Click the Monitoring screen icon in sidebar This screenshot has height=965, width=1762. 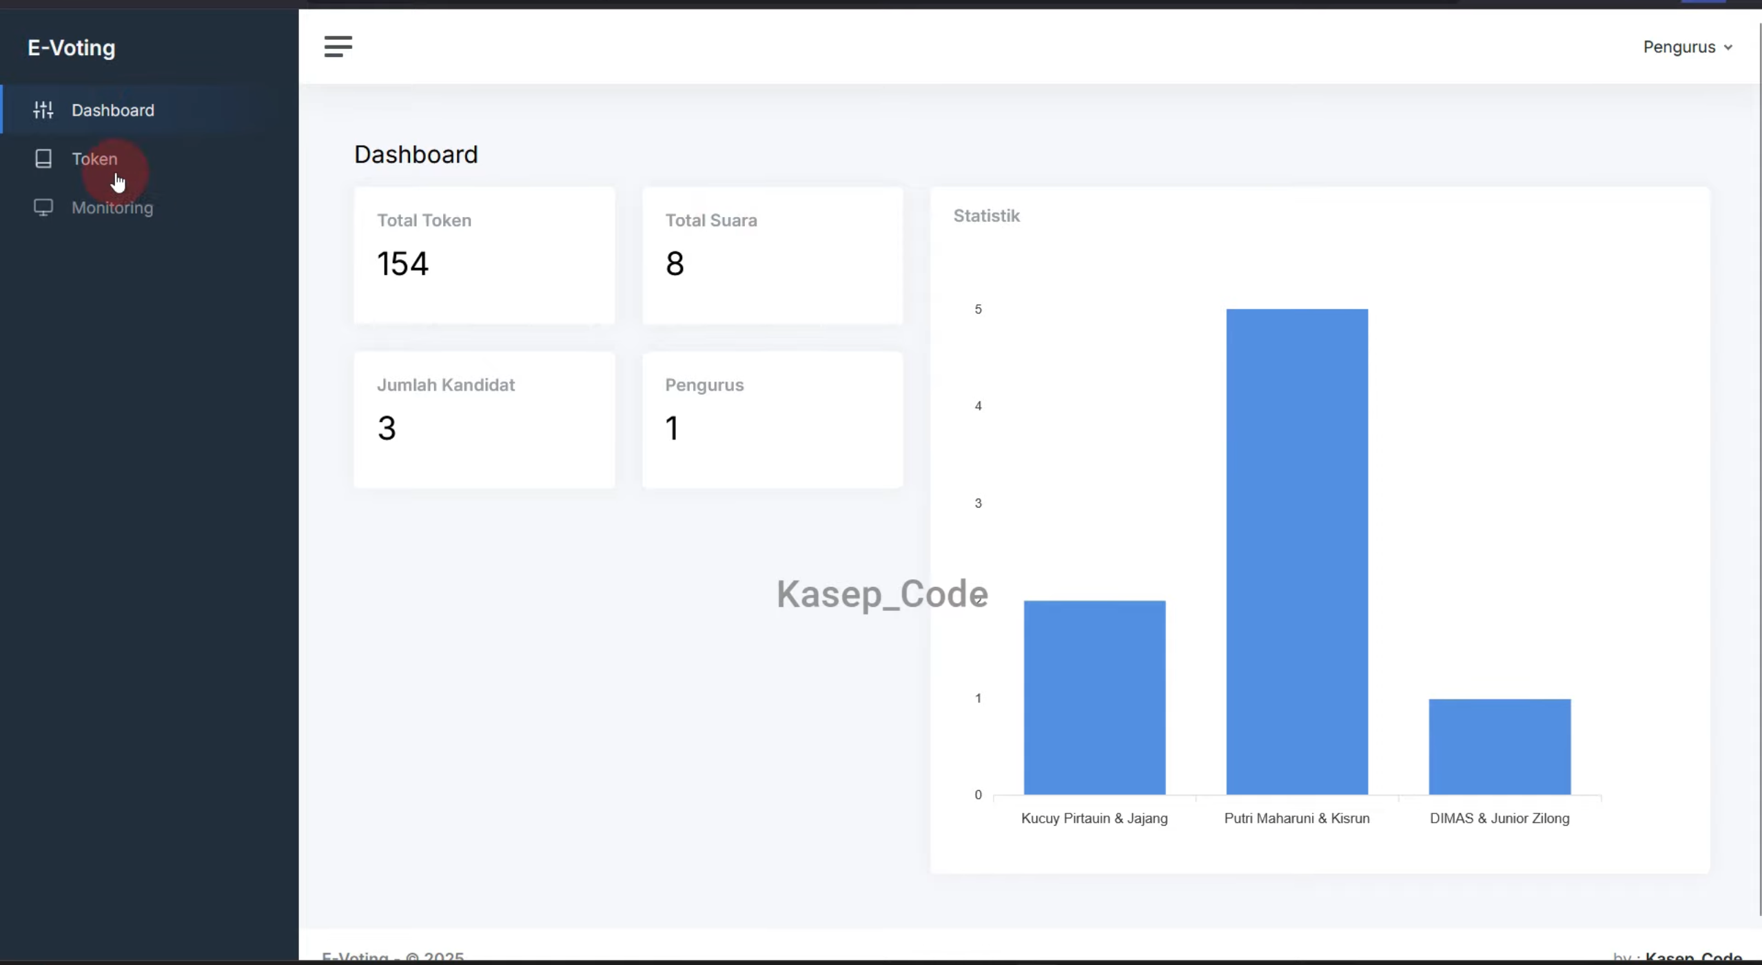click(x=43, y=207)
